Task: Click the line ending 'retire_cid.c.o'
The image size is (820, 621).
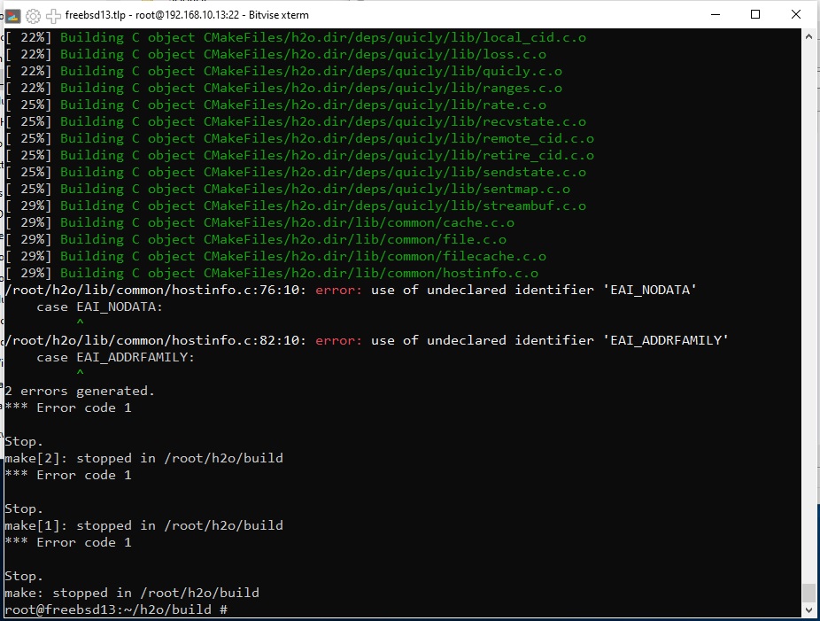Action: (299, 155)
